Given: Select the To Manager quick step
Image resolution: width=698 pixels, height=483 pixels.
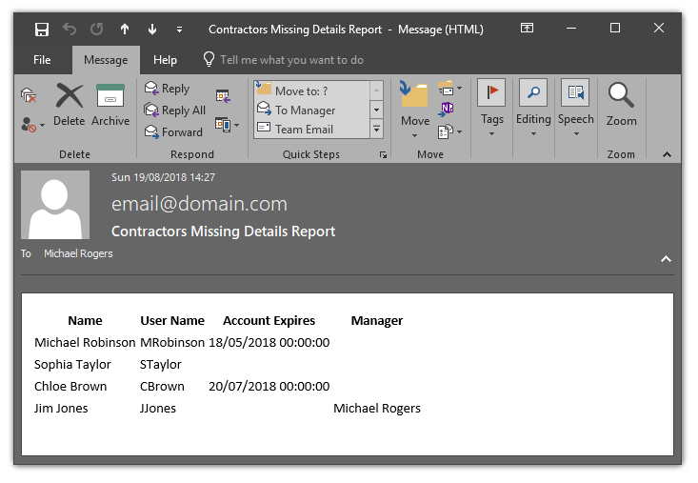Looking at the screenshot, I should (305, 111).
